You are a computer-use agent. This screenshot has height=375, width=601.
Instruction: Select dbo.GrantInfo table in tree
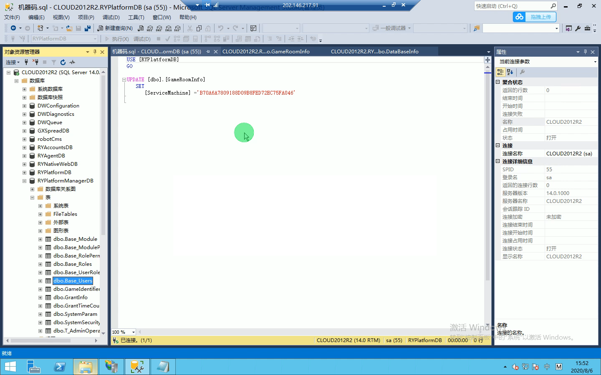click(70, 297)
